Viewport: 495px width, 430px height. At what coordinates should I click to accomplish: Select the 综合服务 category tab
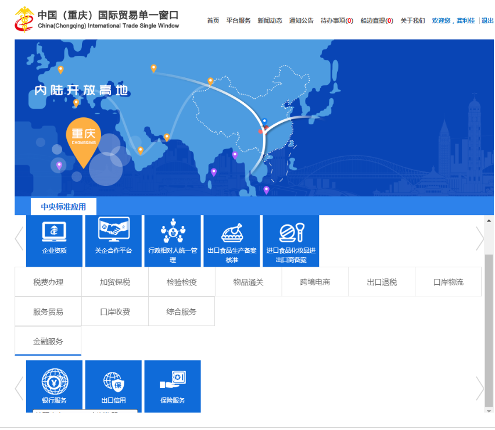click(181, 311)
